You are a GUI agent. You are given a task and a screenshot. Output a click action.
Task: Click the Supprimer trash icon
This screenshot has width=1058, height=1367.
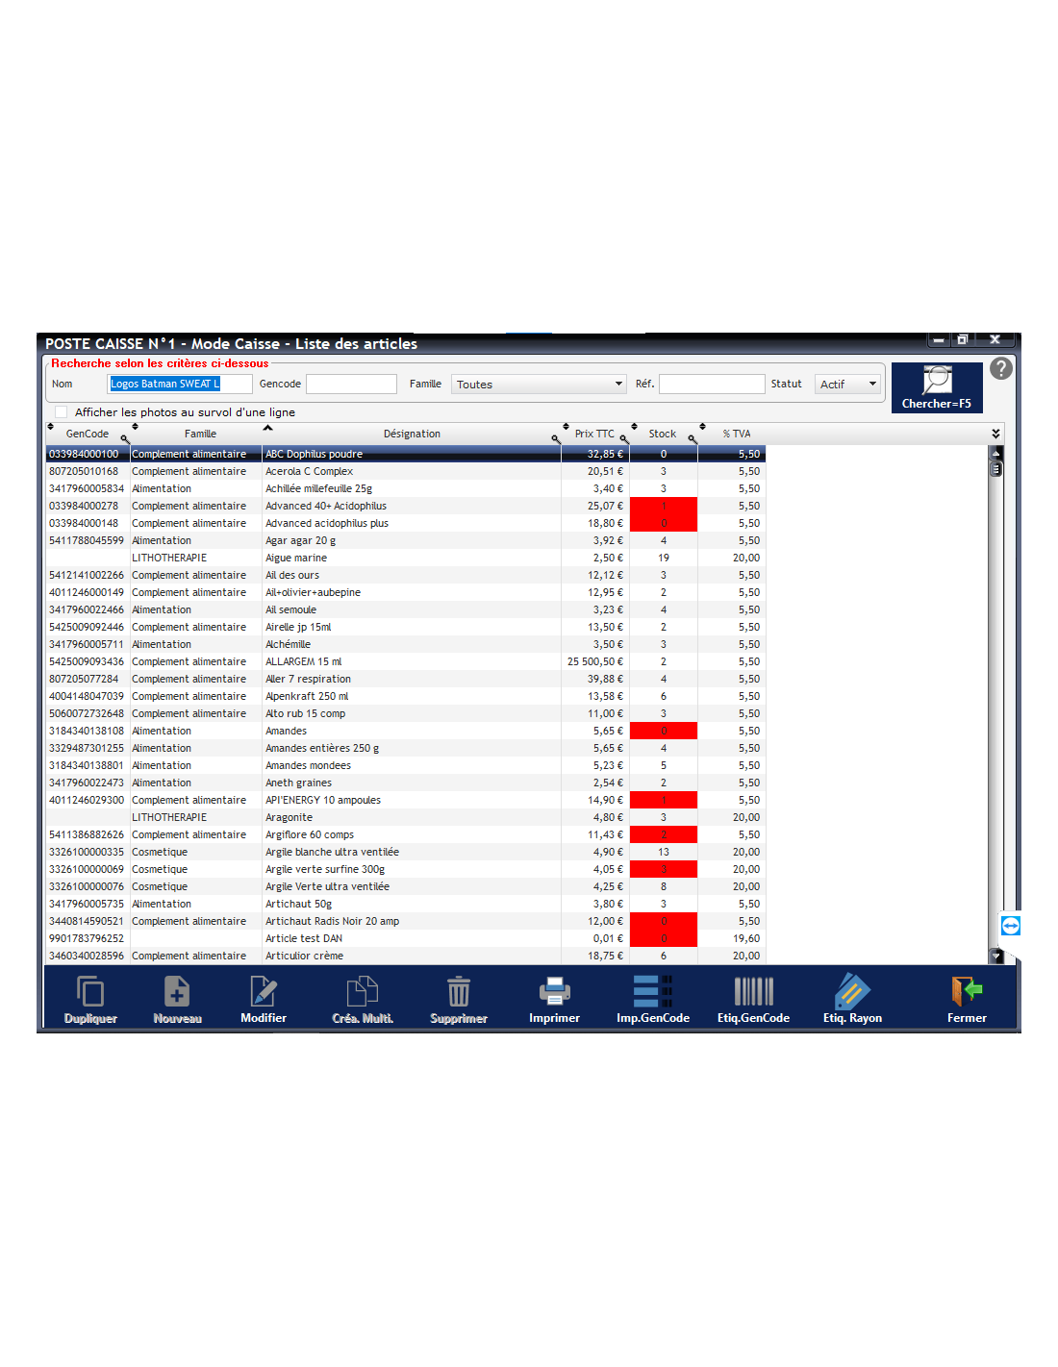459,993
